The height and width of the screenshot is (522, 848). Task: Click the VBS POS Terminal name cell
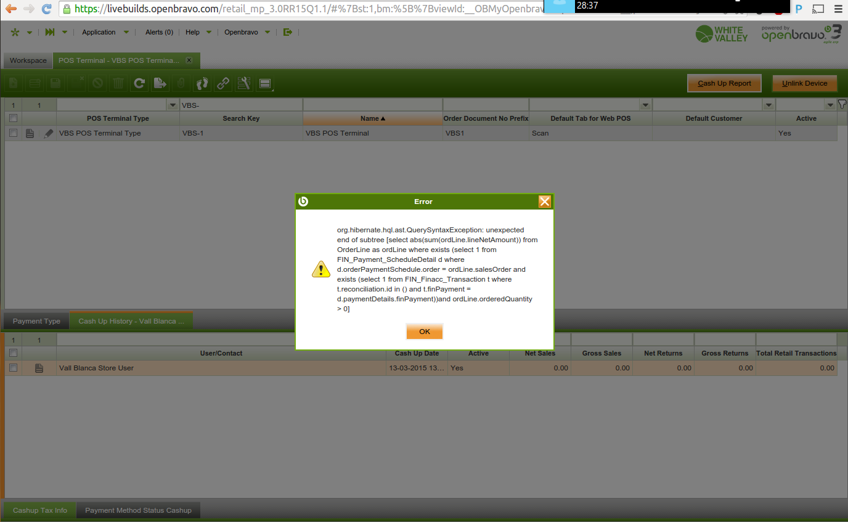click(x=373, y=133)
